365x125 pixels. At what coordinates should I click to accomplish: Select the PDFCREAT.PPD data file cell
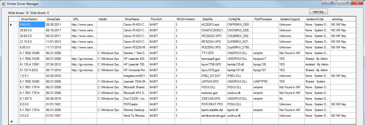coord(214,104)
